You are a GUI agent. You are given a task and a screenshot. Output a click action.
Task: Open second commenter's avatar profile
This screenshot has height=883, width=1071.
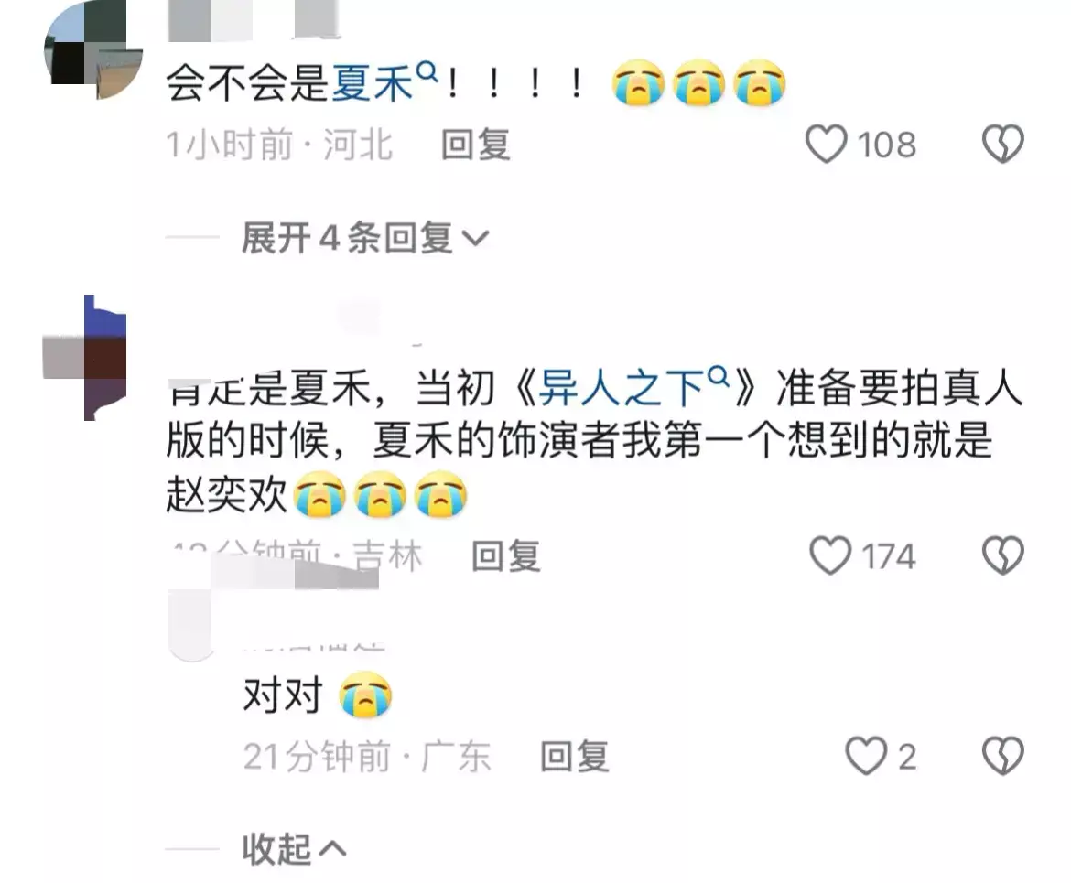[85, 358]
